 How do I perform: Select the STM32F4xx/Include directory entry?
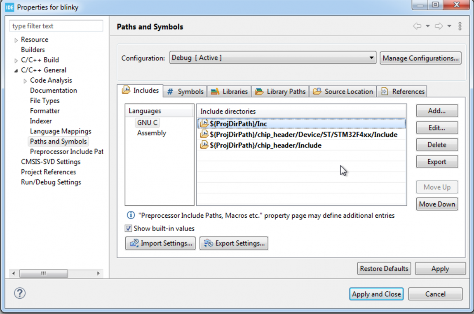(301, 134)
